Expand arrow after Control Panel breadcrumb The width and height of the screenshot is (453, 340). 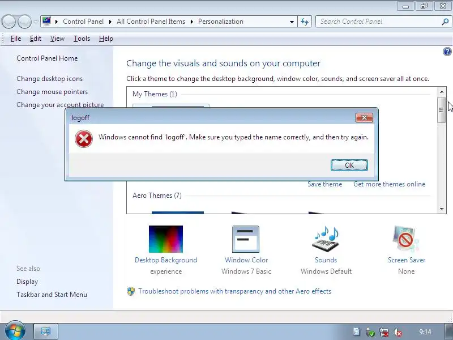point(110,22)
